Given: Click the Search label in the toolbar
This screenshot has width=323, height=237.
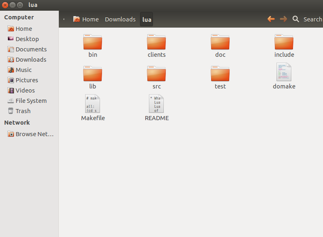Looking at the screenshot, I should tap(313, 19).
